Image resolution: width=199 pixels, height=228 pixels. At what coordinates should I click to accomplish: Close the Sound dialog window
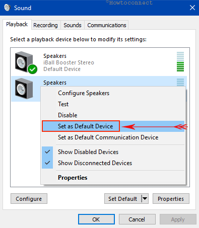(x=192, y=8)
